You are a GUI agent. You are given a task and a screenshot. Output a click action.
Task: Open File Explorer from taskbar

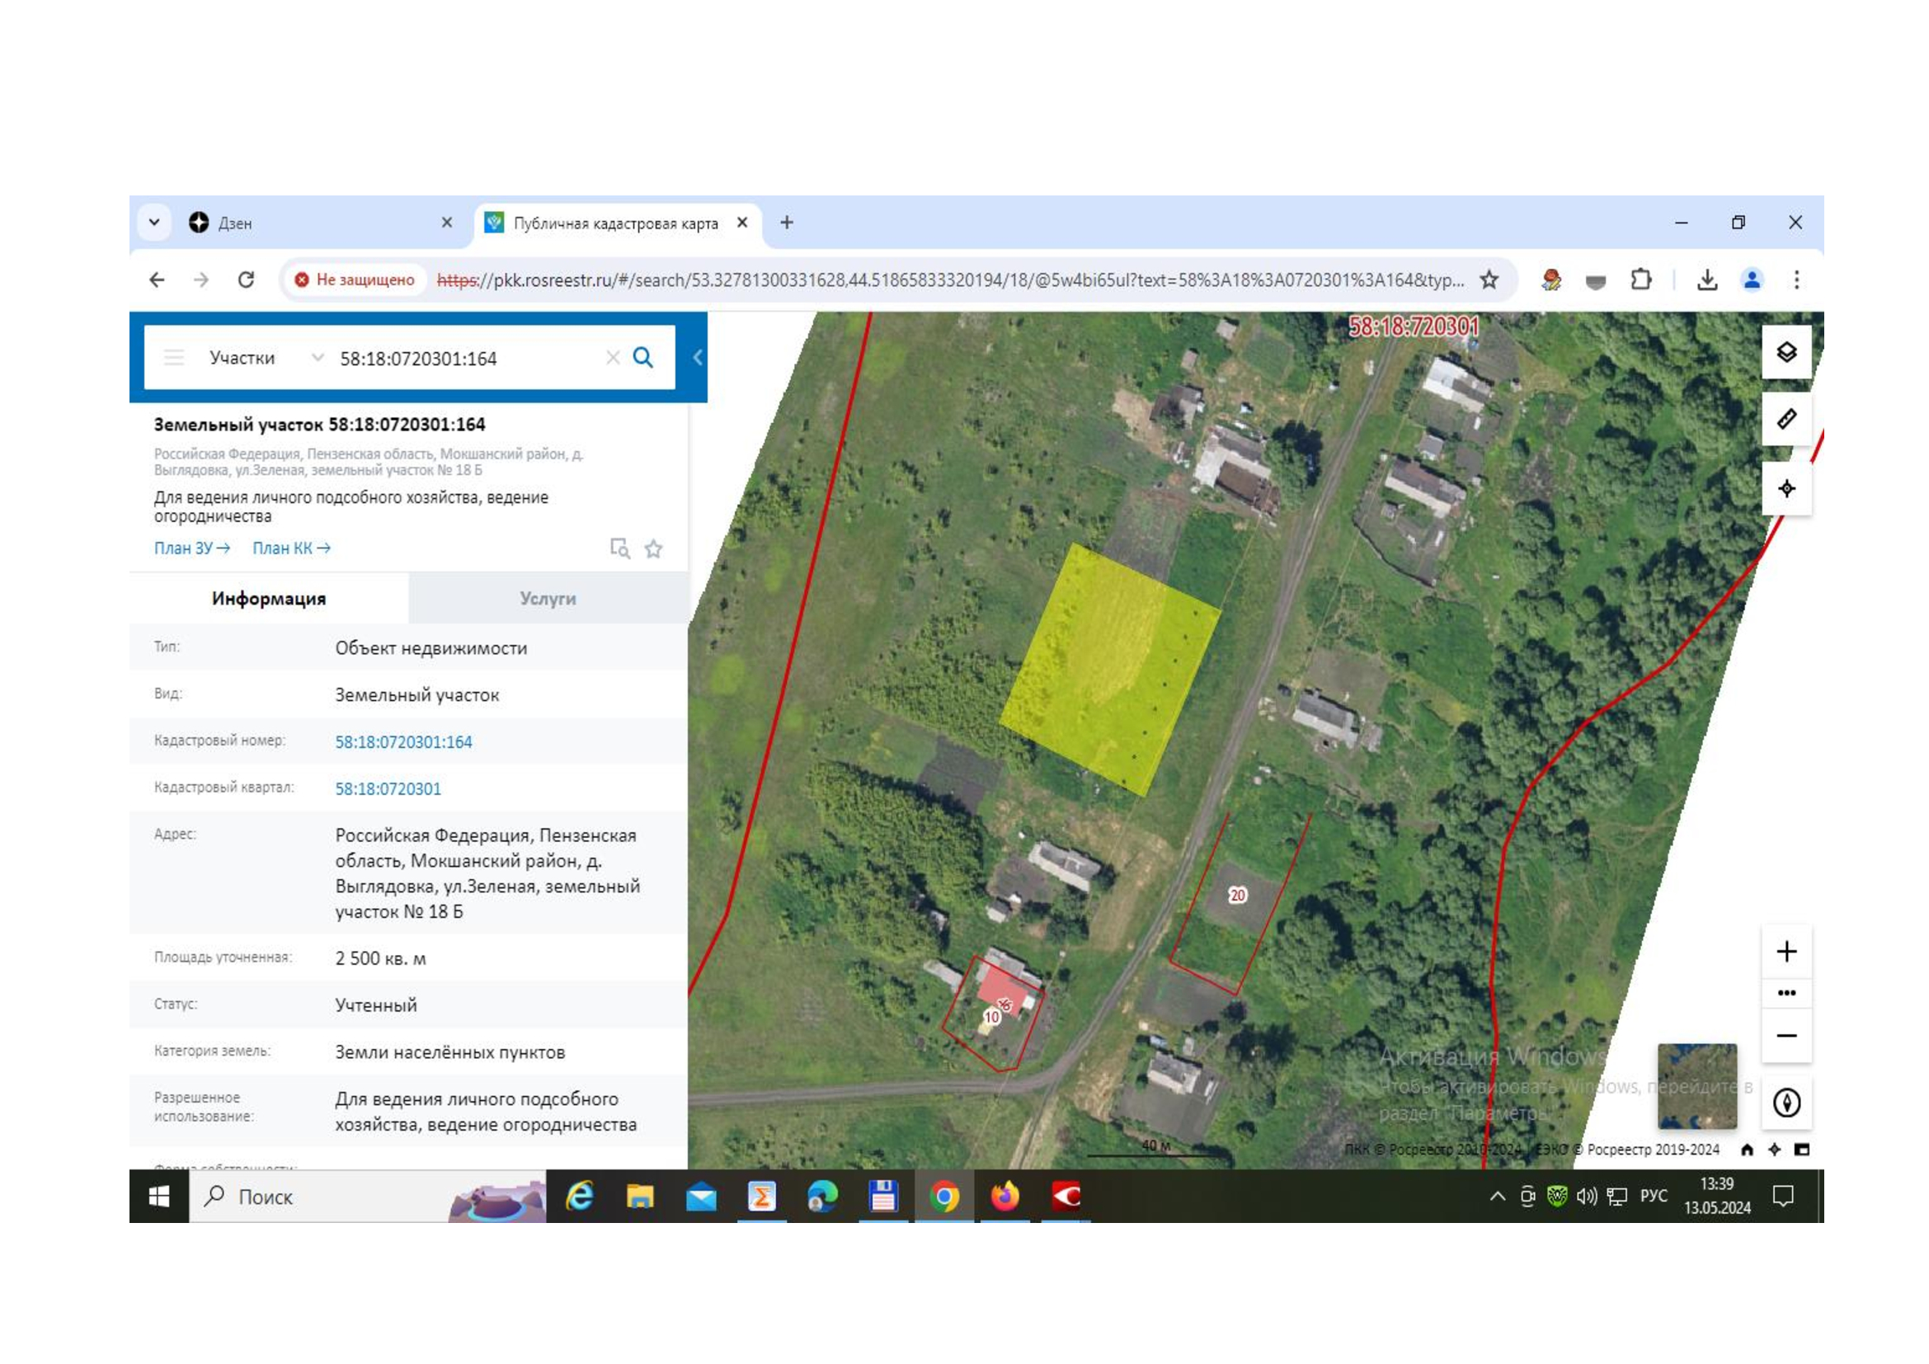(x=639, y=1196)
